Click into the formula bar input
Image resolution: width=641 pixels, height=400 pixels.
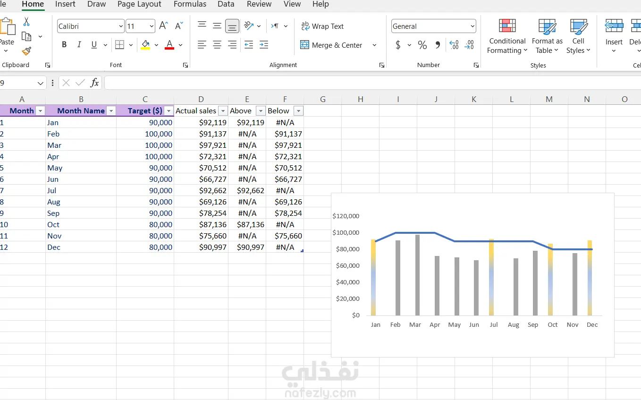tap(372, 83)
